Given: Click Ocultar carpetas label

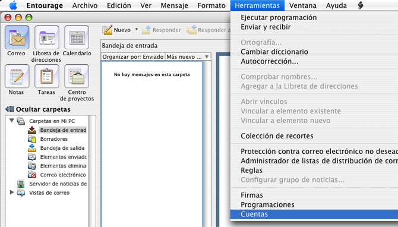Looking at the screenshot, I should click(x=43, y=109).
